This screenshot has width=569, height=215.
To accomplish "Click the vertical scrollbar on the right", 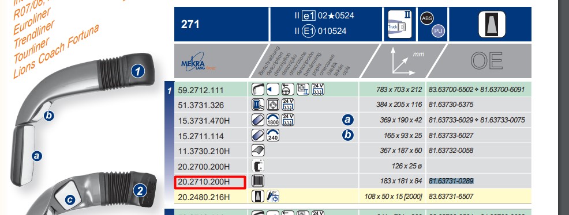I will click(563, 107).
